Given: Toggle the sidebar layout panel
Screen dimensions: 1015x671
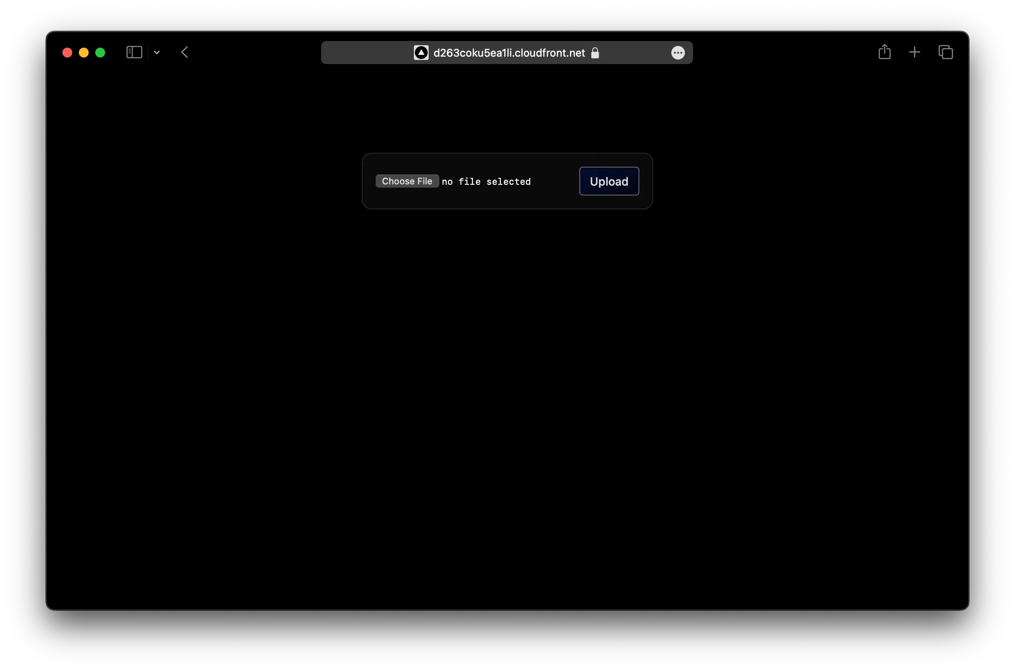Looking at the screenshot, I should tap(134, 53).
